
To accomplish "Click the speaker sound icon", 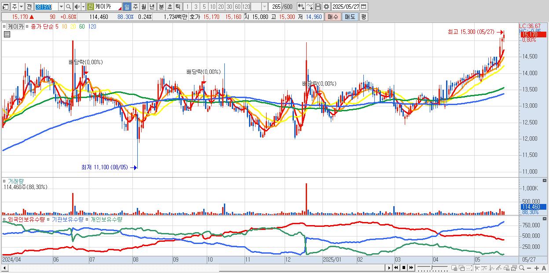I will pos(77,7).
